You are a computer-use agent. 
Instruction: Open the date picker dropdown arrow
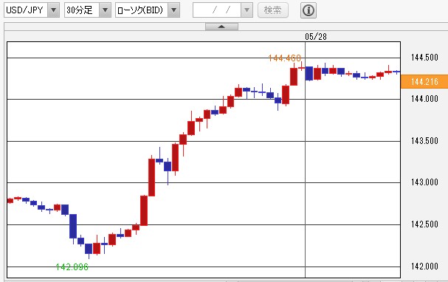tap(247, 10)
